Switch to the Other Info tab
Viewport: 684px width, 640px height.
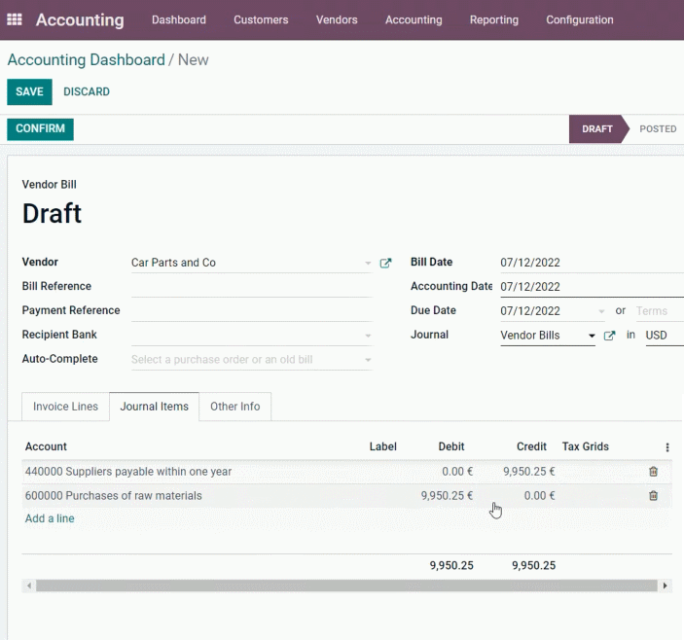tap(235, 407)
